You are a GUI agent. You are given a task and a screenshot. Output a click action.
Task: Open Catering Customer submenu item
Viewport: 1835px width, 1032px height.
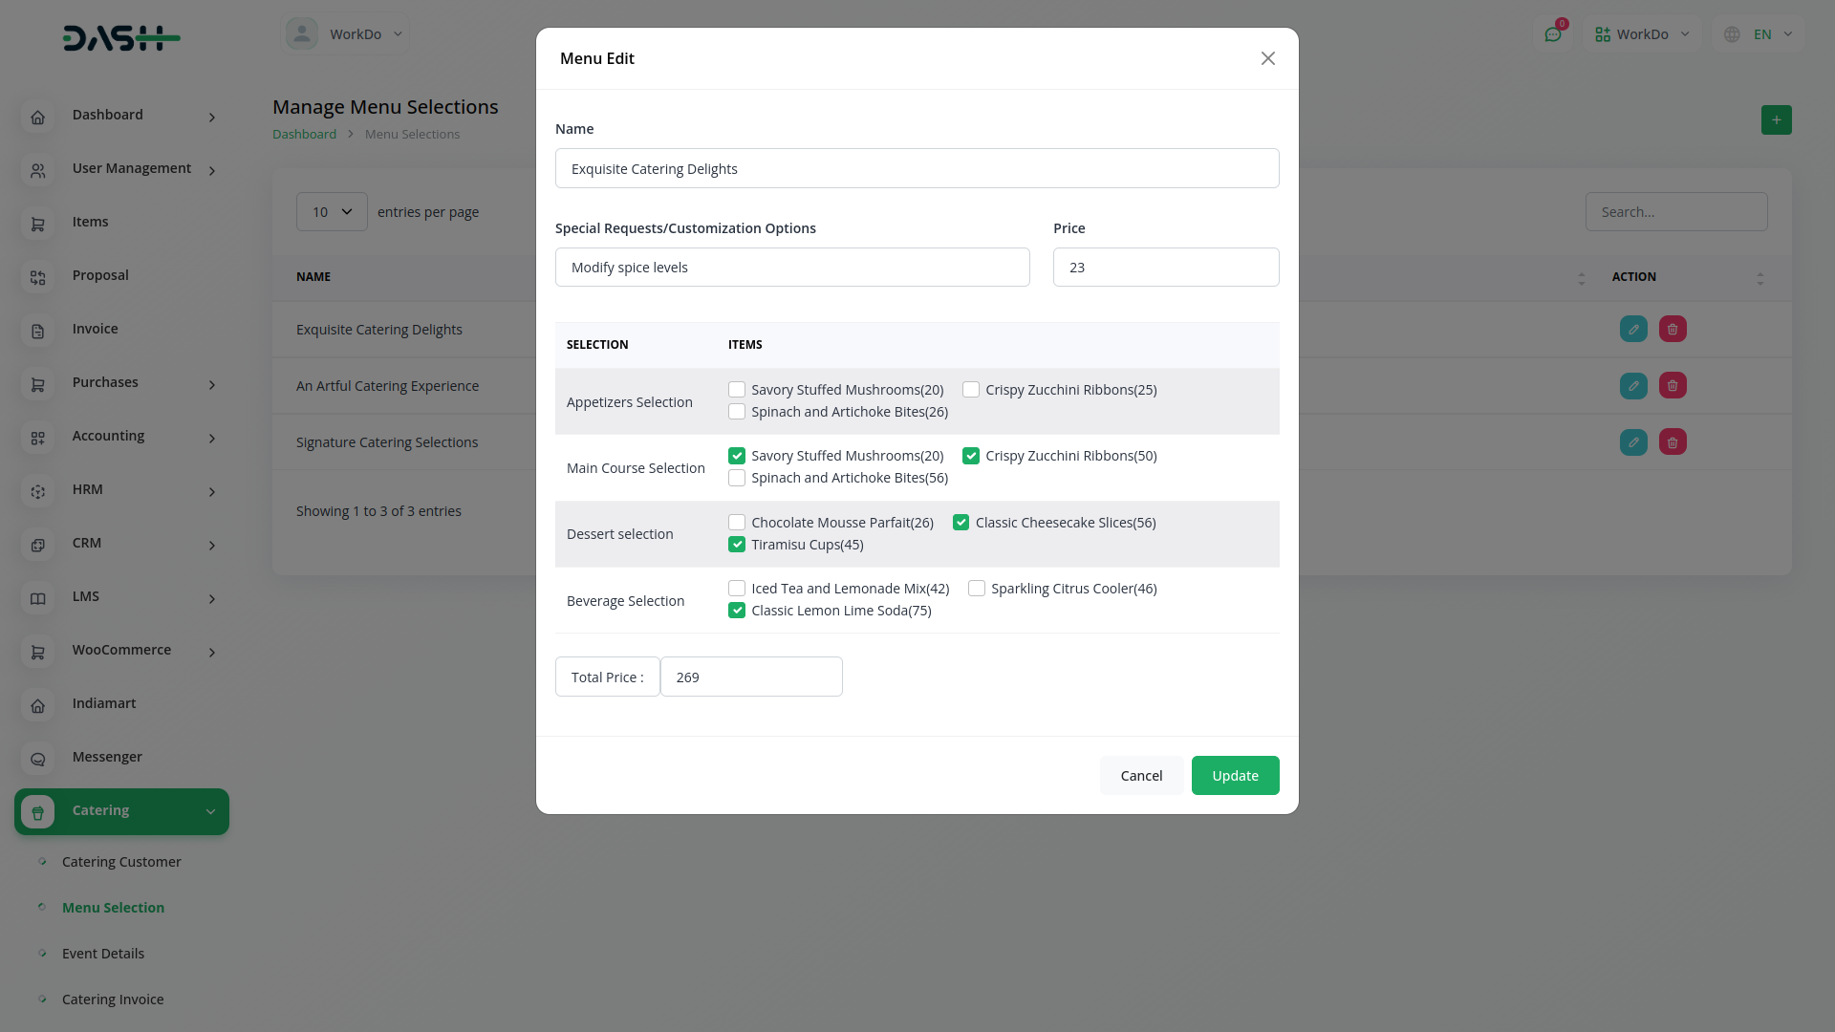click(121, 862)
